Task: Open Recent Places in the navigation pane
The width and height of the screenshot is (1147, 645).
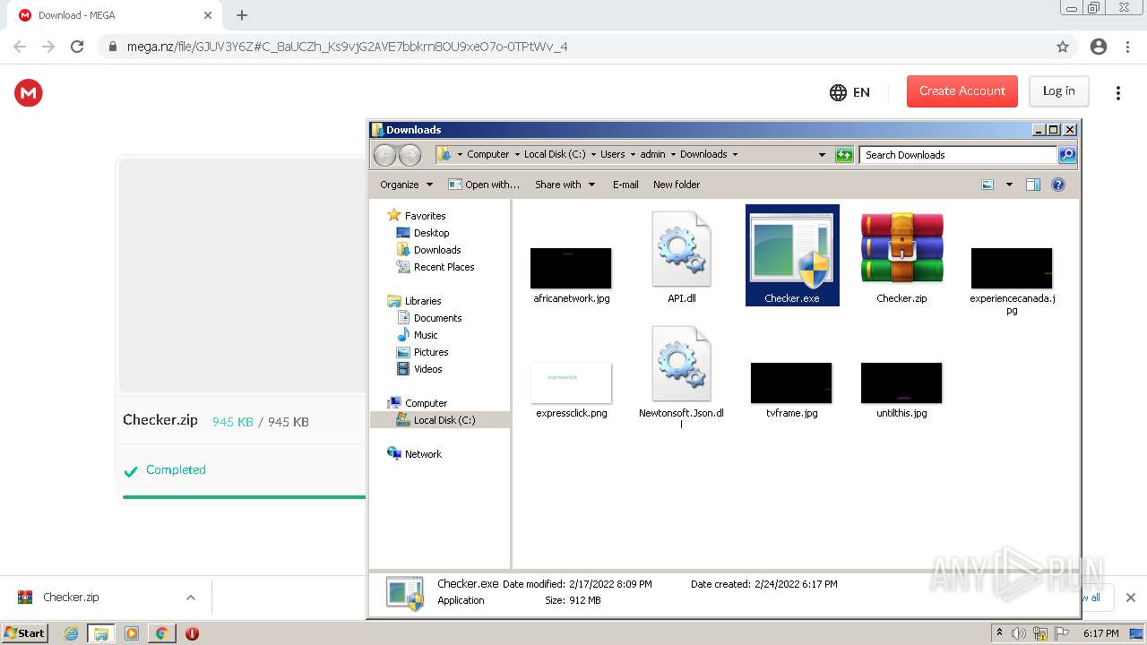Action: pyautogui.click(x=444, y=267)
